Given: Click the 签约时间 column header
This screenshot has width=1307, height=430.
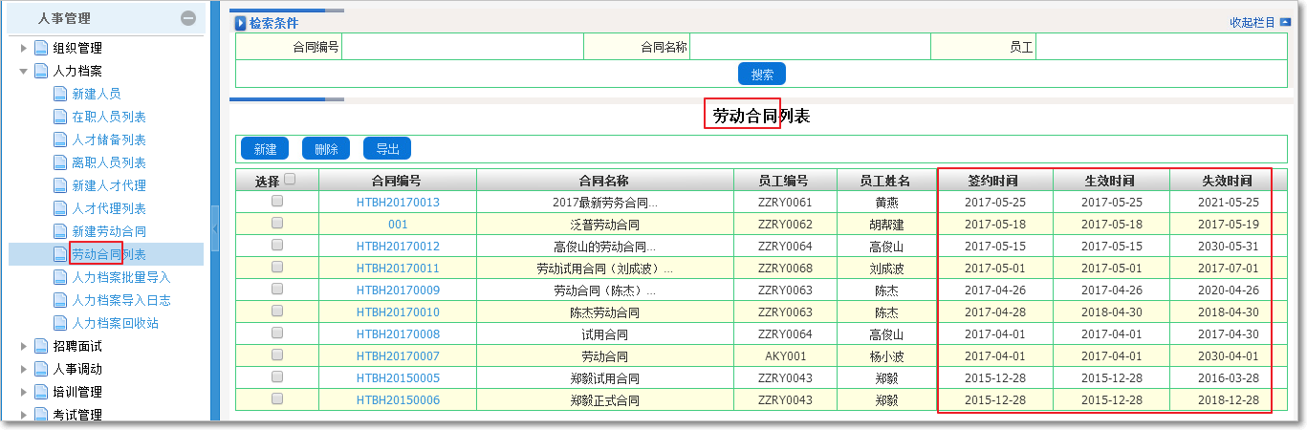Looking at the screenshot, I should coord(994,181).
